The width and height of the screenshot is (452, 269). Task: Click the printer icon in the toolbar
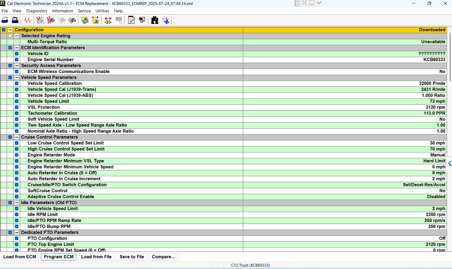(x=5, y=20)
